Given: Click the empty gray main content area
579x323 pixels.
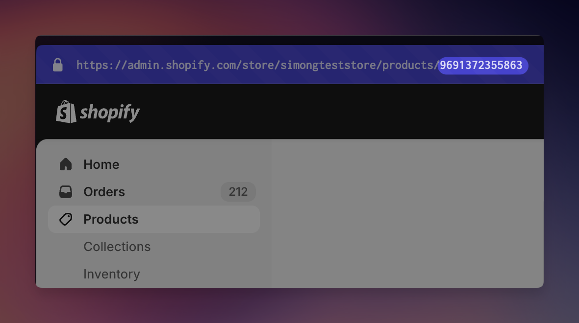Looking at the screenshot, I should [x=408, y=213].
